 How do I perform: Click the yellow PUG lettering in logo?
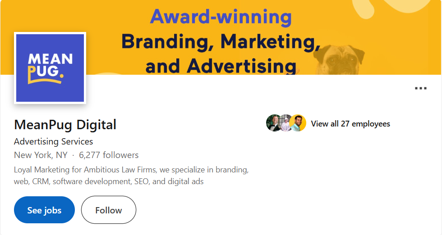(x=44, y=74)
